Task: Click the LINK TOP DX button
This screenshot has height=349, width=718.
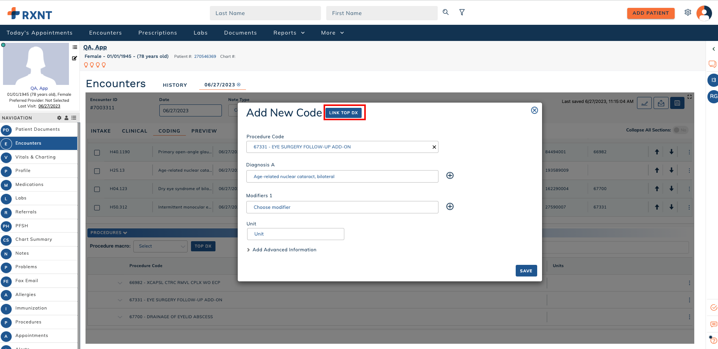Action: [343, 113]
